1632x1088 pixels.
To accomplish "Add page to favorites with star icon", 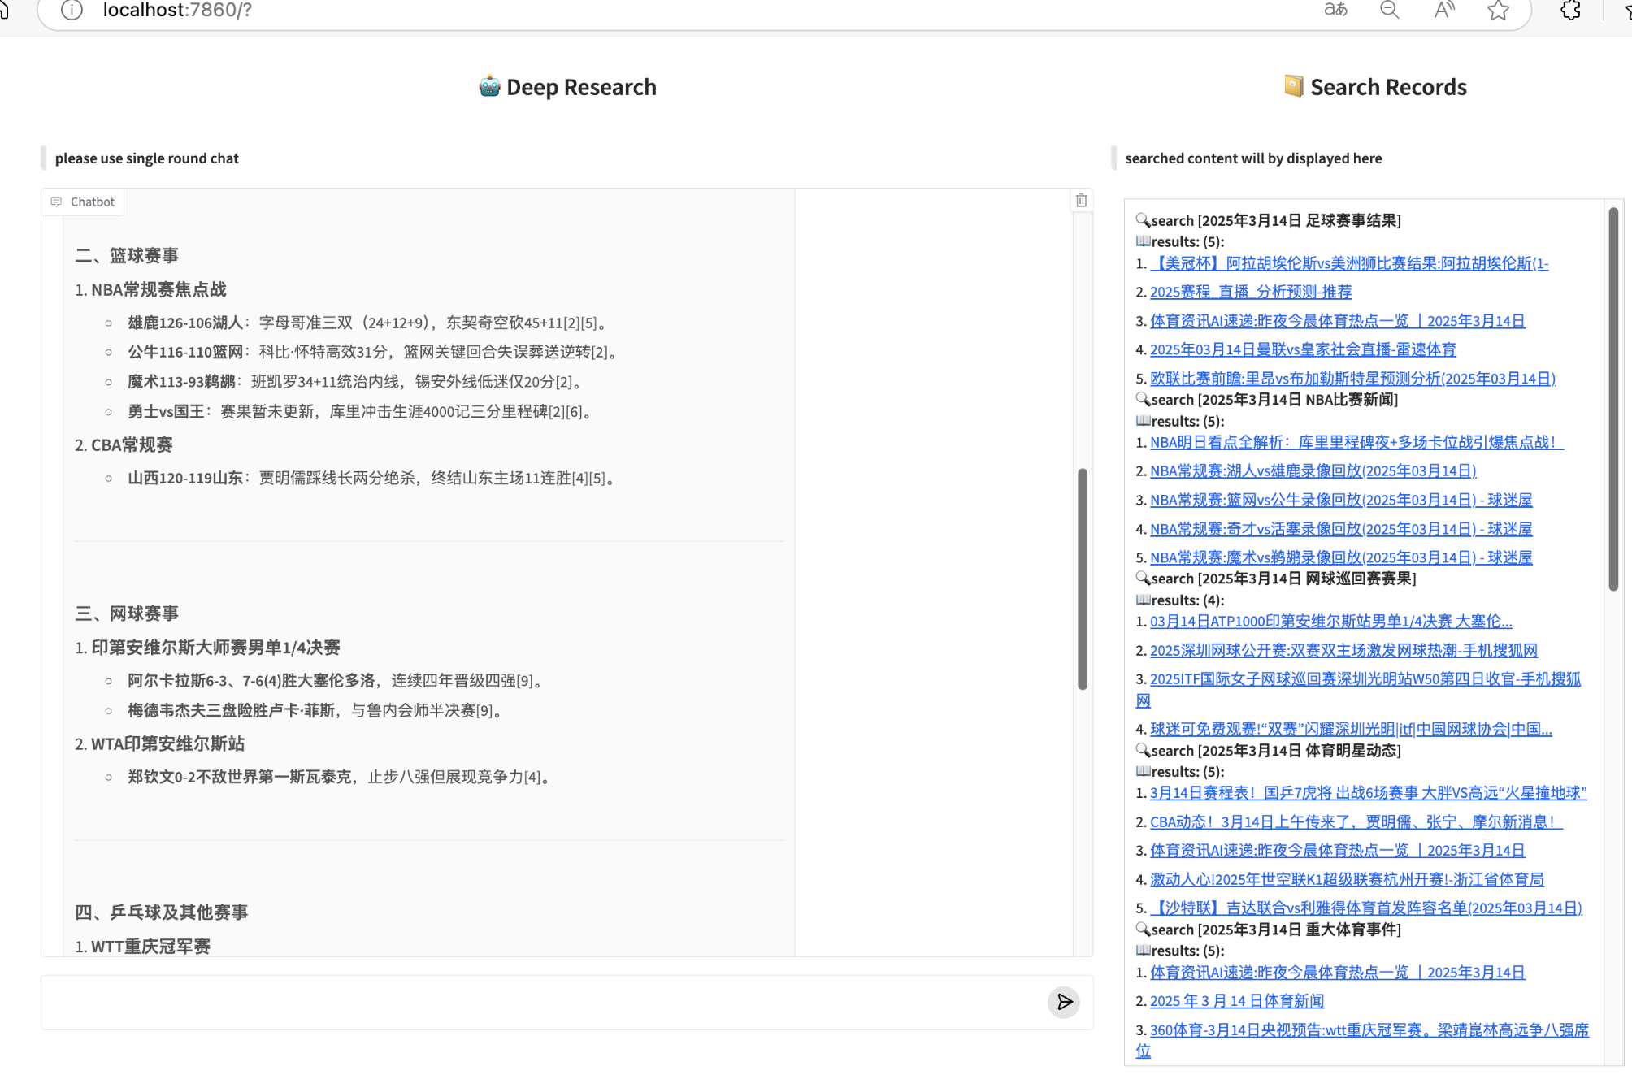I will point(1498,10).
